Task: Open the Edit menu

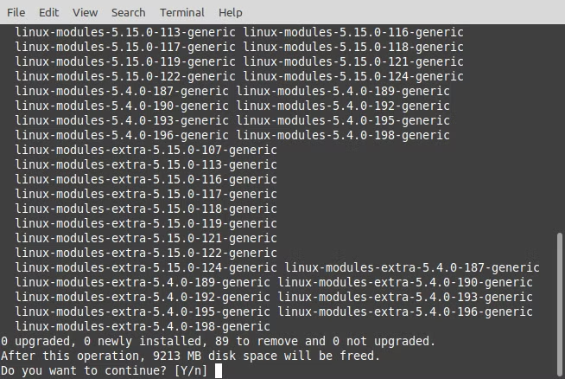Action: 48,13
